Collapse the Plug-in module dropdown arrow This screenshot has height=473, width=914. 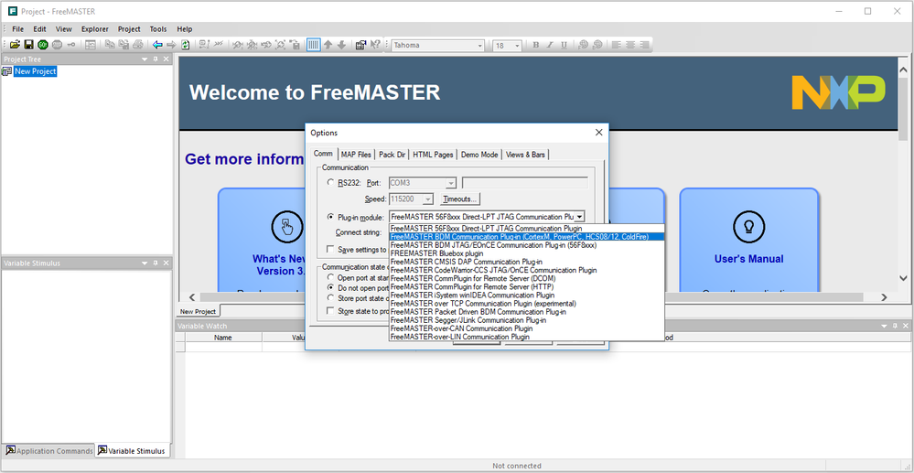pyautogui.click(x=579, y=217)
